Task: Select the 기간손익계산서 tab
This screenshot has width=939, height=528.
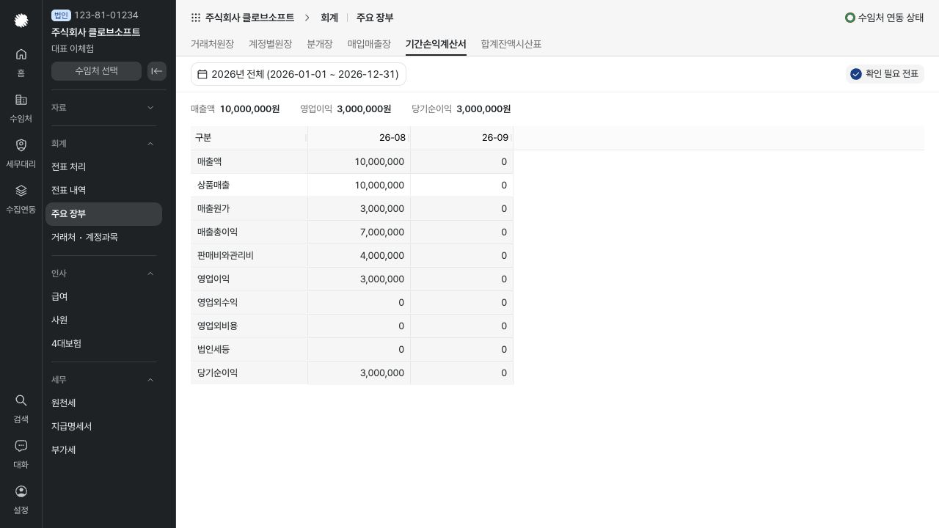Action: (x=436, y=44)
